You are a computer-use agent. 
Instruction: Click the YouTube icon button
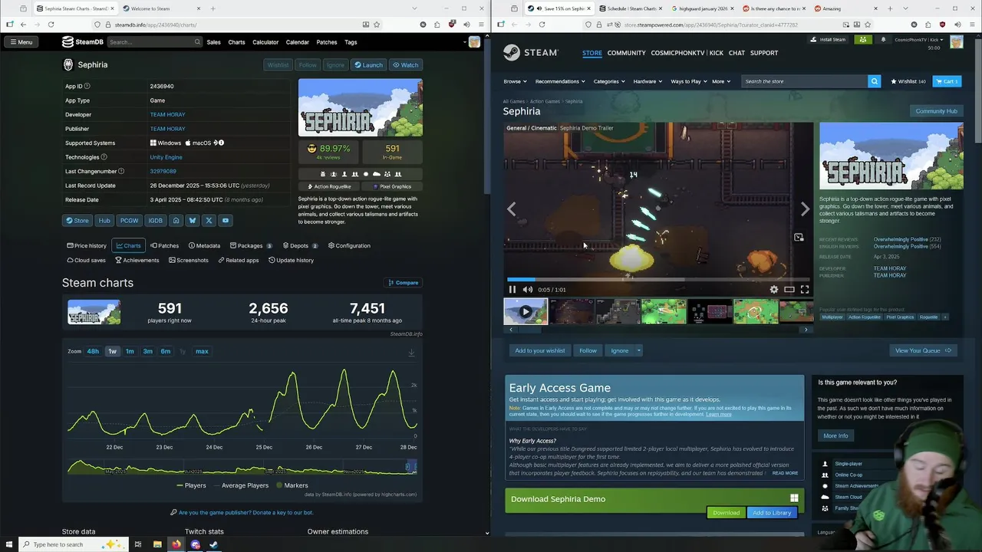225,221
